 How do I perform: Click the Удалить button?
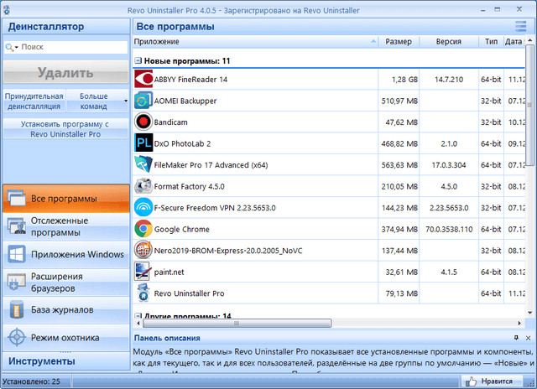65,72
